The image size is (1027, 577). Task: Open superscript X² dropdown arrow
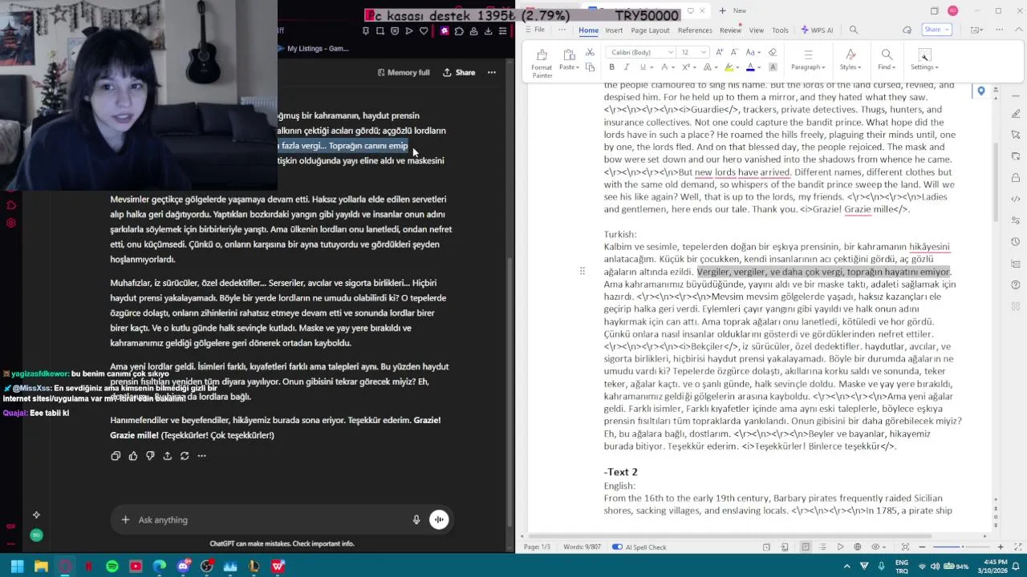point(696,67)
